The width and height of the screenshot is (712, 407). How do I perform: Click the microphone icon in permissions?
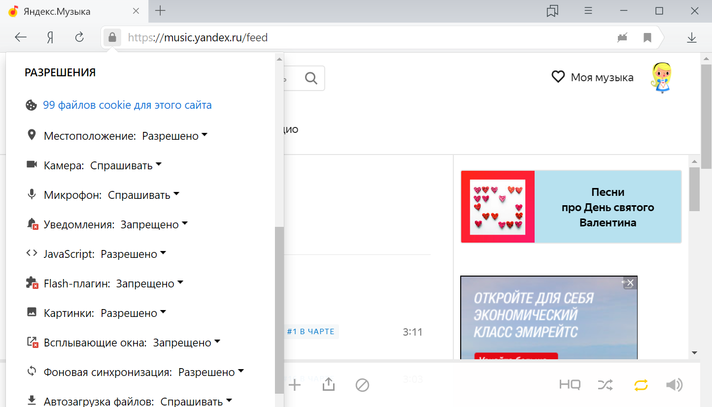tap(32, 194)
